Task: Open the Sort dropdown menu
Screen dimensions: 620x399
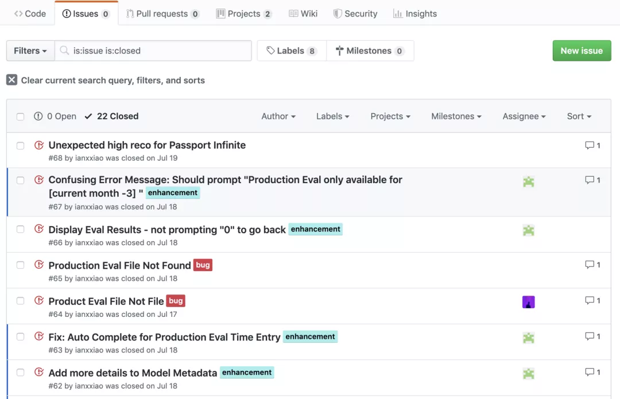Action: pyautogui.click(x=579, y=116)
